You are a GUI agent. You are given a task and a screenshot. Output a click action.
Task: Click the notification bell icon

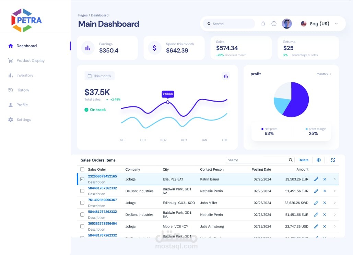pyautogui.click(x=263, y=23)
